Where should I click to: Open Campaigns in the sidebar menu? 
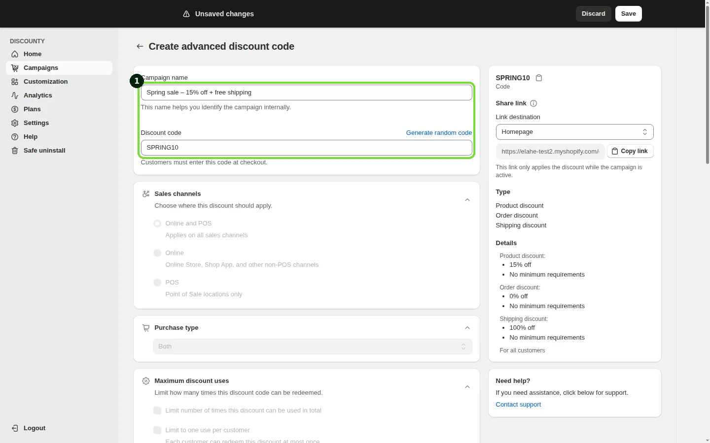pyautogui.click(x=59, y=68)
